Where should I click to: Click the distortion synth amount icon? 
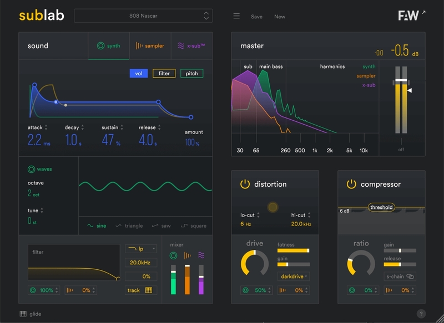pos(245,290)
